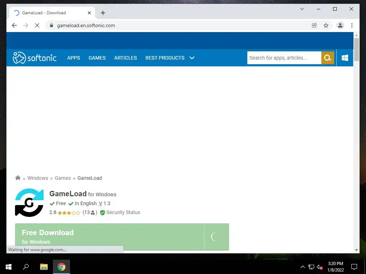Click the address bar URL

pos(86,25)
